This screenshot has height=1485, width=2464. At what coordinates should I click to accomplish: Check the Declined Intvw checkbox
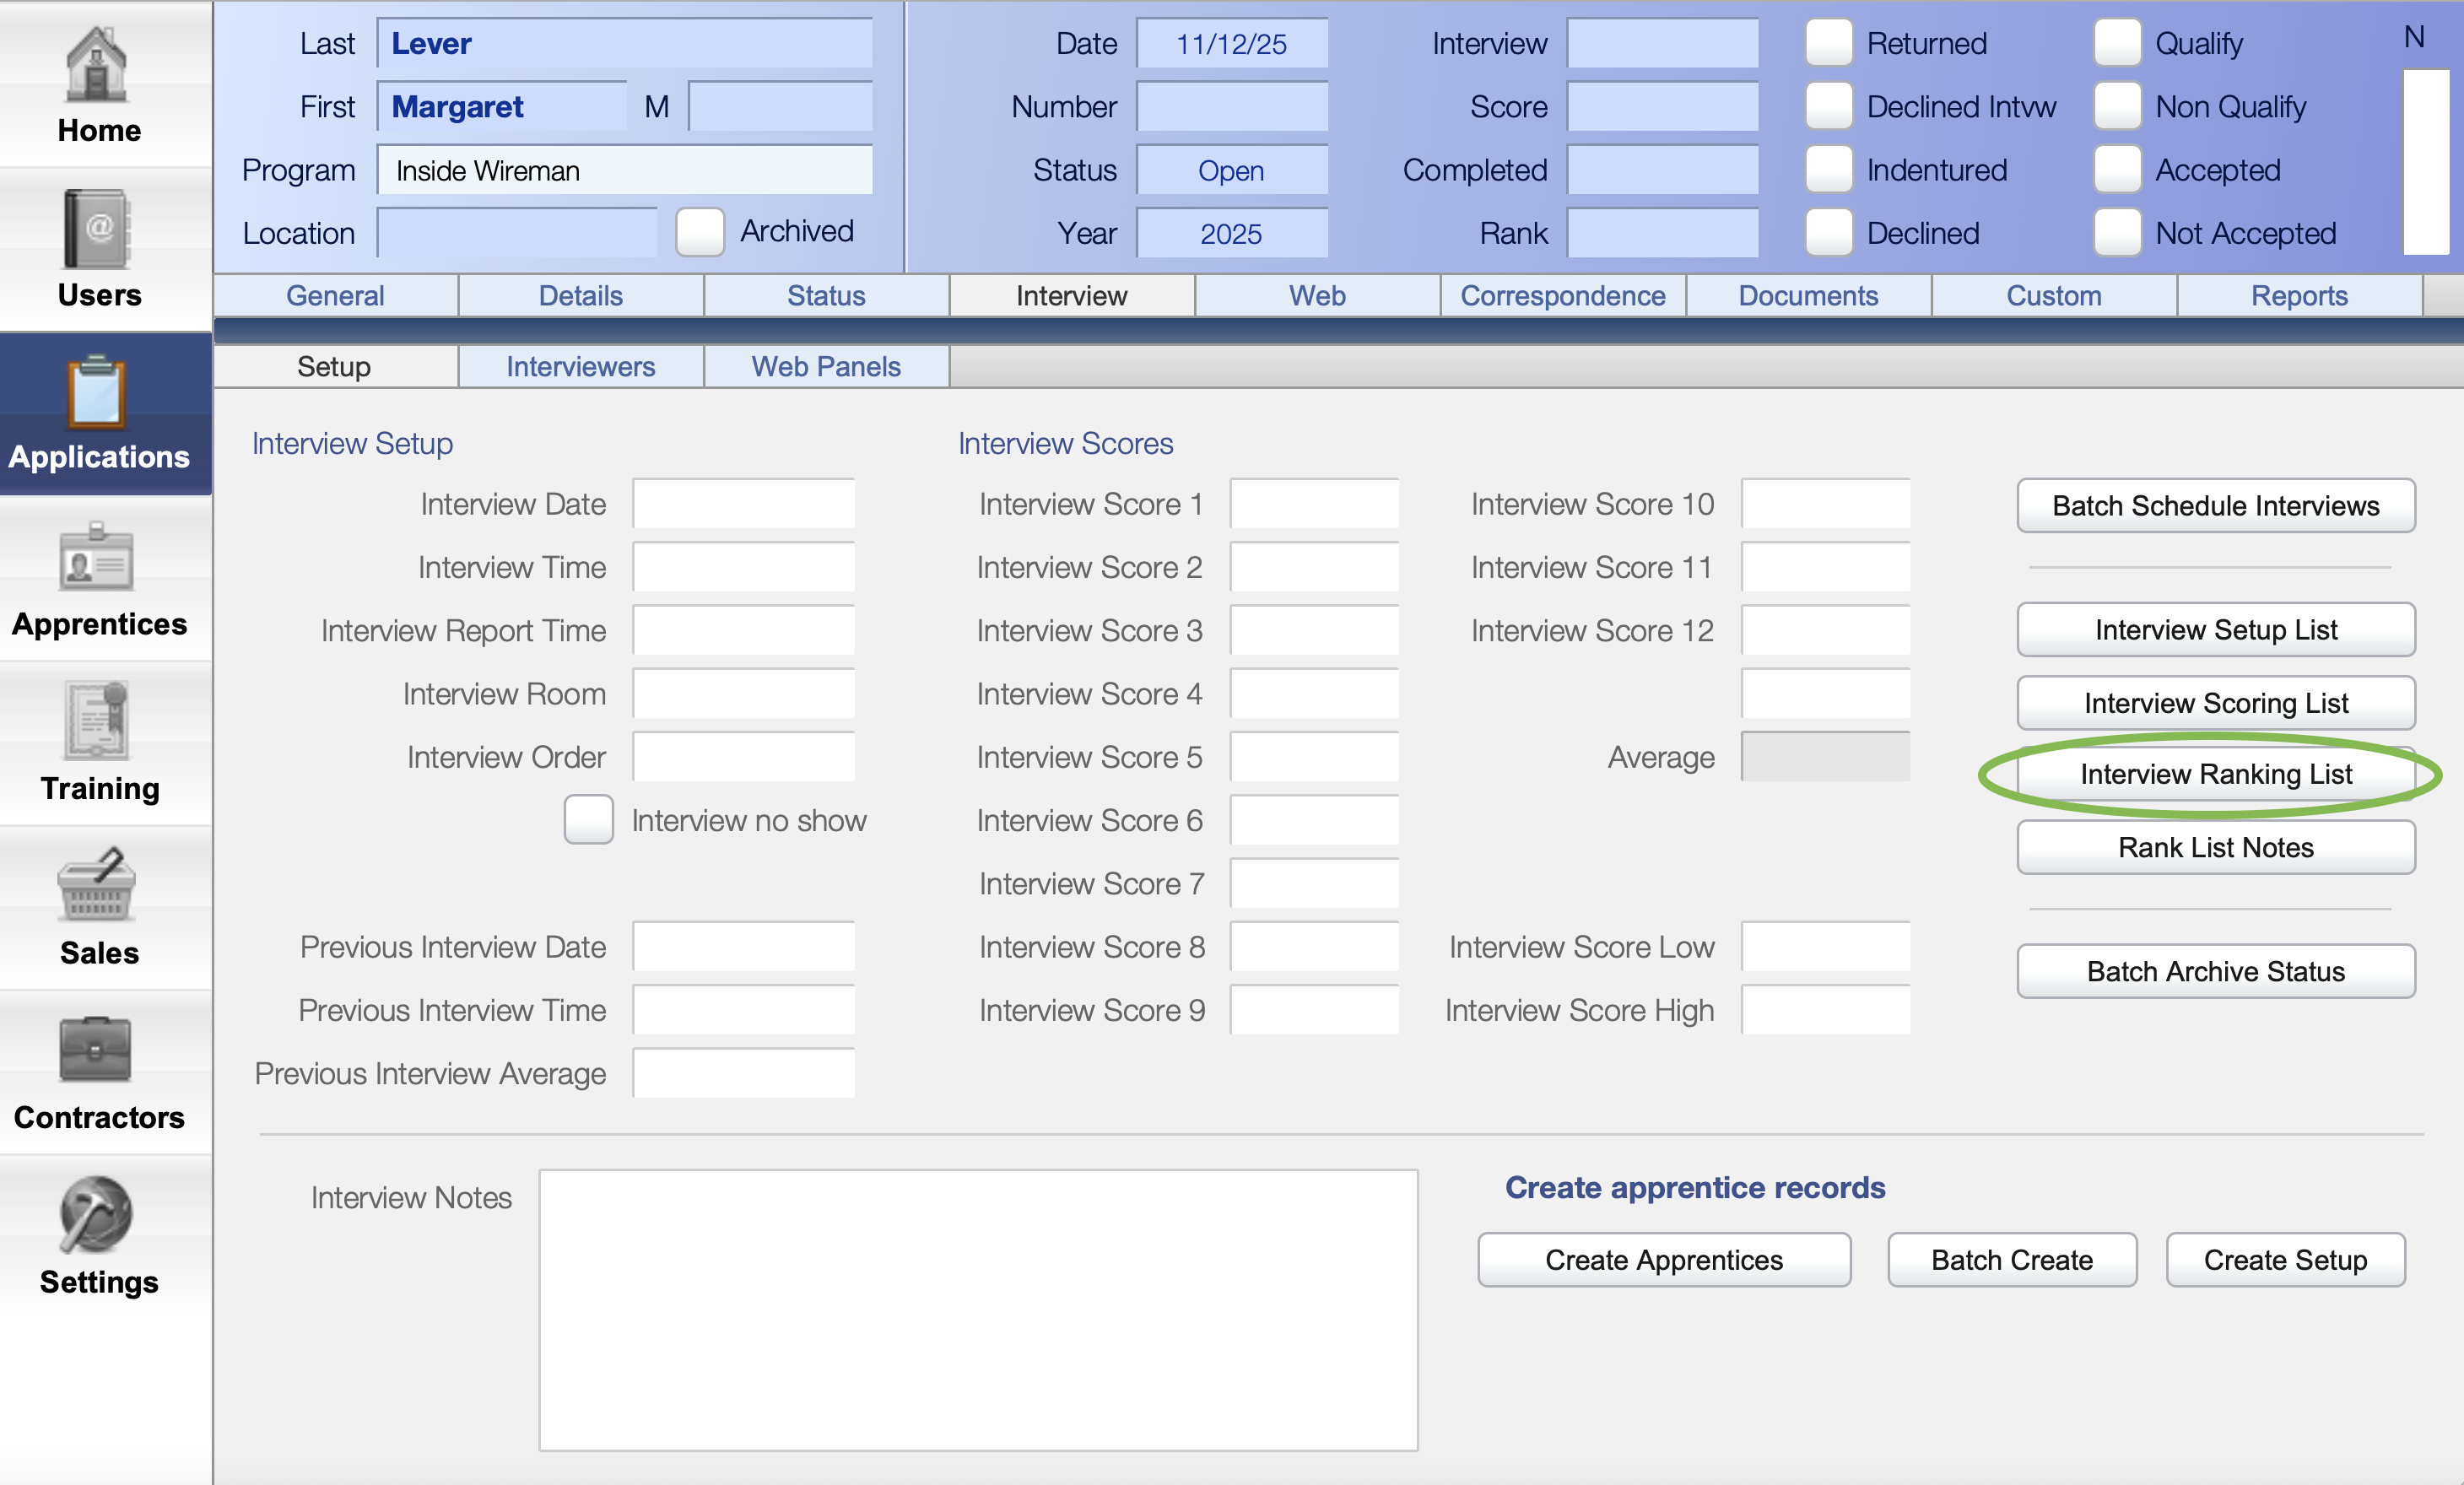point(1829,106)
